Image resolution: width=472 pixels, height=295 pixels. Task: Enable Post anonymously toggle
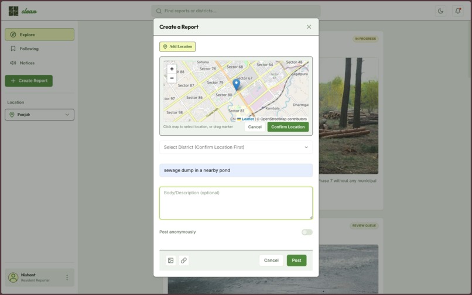(x=307, y=232)
